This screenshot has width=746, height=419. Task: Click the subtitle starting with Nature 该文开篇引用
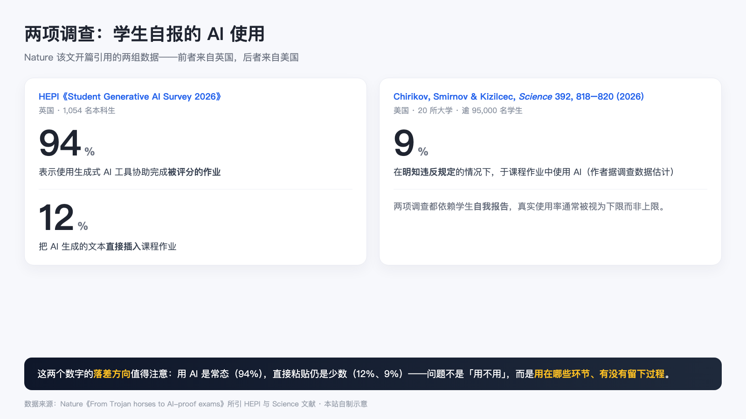(161, 57)
